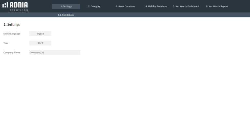Click the 1. Settings page heading

click(x=12, y=25)
